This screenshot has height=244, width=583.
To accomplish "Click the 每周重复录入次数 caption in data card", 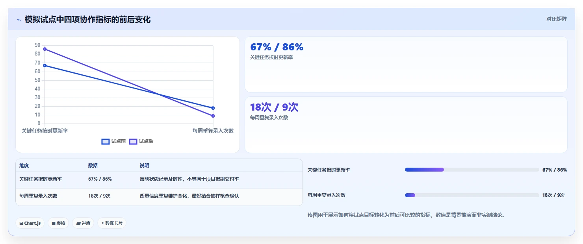I will pyautogui.click(x=269, y=118).
